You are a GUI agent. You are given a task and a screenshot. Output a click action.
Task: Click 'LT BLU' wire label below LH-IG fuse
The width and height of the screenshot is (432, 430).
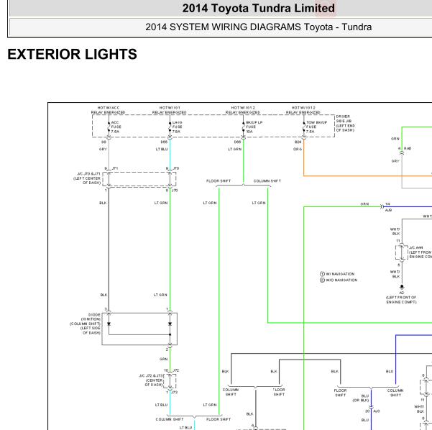pyautogui.click(x=162, y=149)
